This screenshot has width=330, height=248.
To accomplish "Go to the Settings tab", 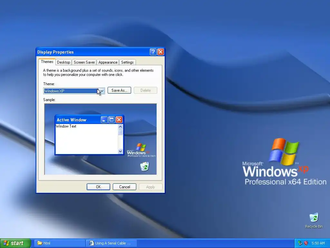I will pos(127,62).
